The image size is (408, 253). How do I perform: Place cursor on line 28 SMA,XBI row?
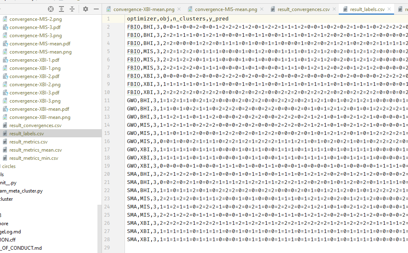pyautogui.click(x=267, y=240)
